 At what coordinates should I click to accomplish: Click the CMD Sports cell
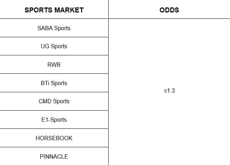(x=54, y=101)
